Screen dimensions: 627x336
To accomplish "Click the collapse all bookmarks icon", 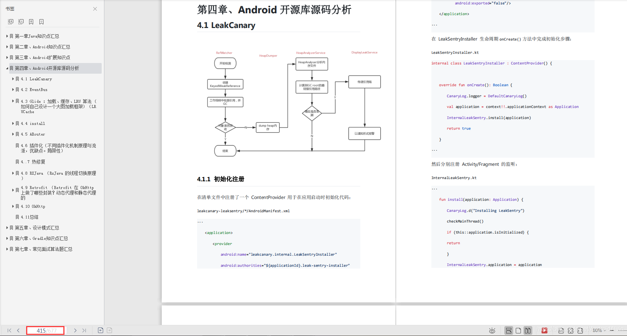I will (x=21, y=22).
